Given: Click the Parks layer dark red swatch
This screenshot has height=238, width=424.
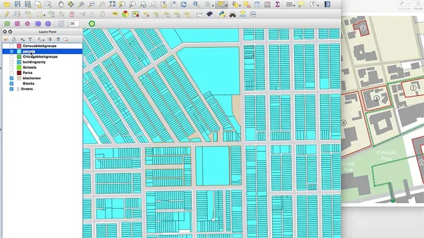Looking at the screenshot, I should 19,73.
